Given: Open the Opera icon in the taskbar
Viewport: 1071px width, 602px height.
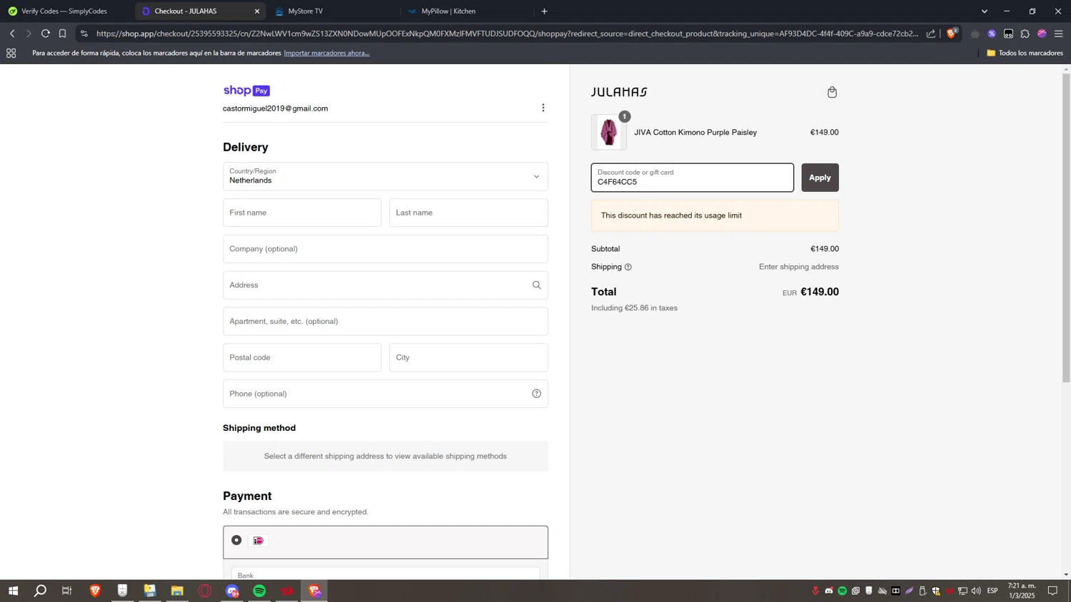Looking at the screenshot, I should [205, 591].
